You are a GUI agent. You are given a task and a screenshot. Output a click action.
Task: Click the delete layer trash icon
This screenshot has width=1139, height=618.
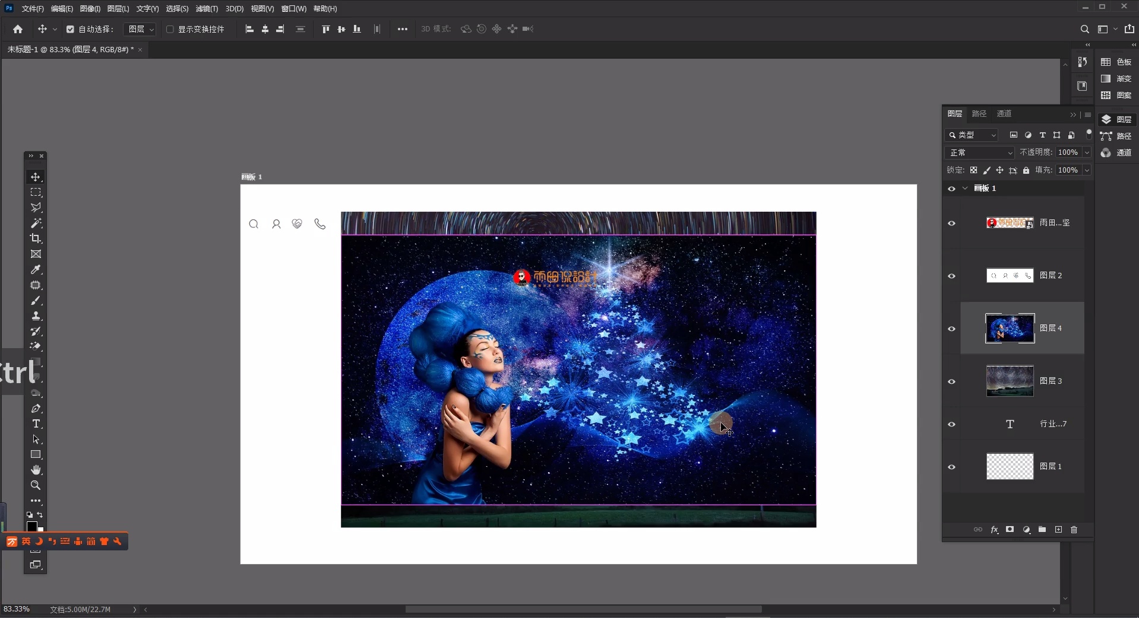pos(1074,530)
